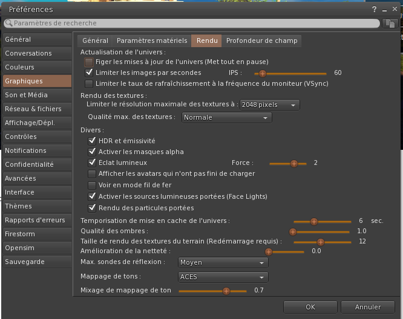Screen dimensions: 403x319
Task: Click the magnifier icon in the search field
Action: [8, 23]
